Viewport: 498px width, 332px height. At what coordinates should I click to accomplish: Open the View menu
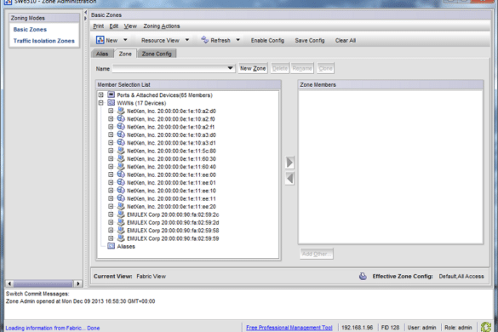130,26
